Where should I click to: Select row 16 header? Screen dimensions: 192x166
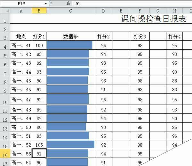[5, 154]
